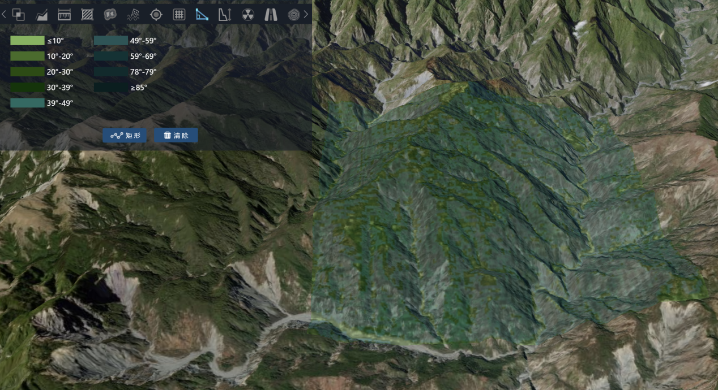Click the 矩形 rectangle draw button
718x390 pixels.
[125, 135]
